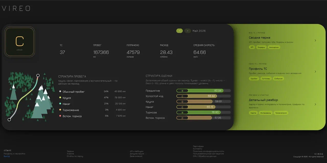Image resolution: width=327 pixels, height=163 pixels.
Task: Go to the previous month with the left arrow
Action: pyautogui.click(x=179, y=31)
